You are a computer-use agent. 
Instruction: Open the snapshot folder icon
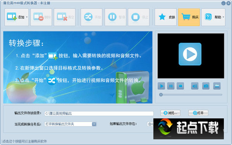click(x=217, y=86)
